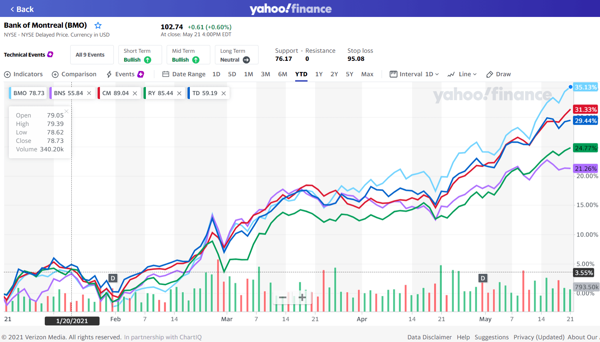Viewport: 600px width, 342px height.
Task: Click the Support value 76.17
Action: click(x=284, y=59)
